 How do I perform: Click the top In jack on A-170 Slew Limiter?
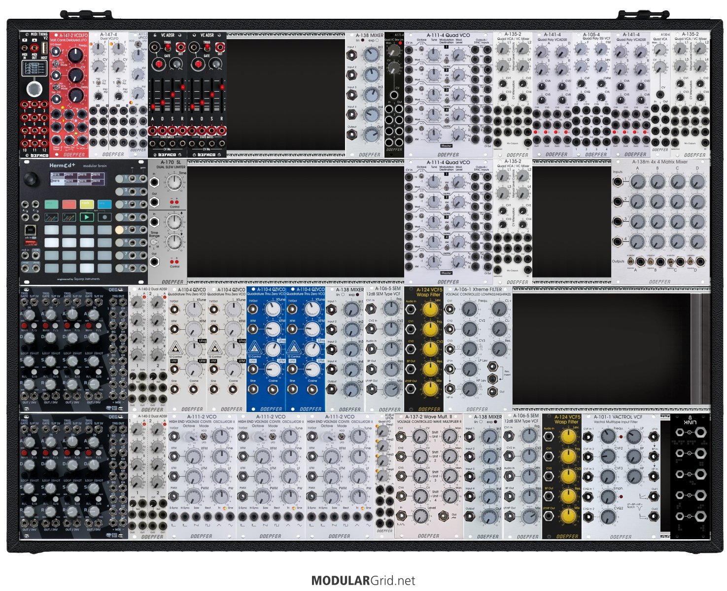[155, 182]
